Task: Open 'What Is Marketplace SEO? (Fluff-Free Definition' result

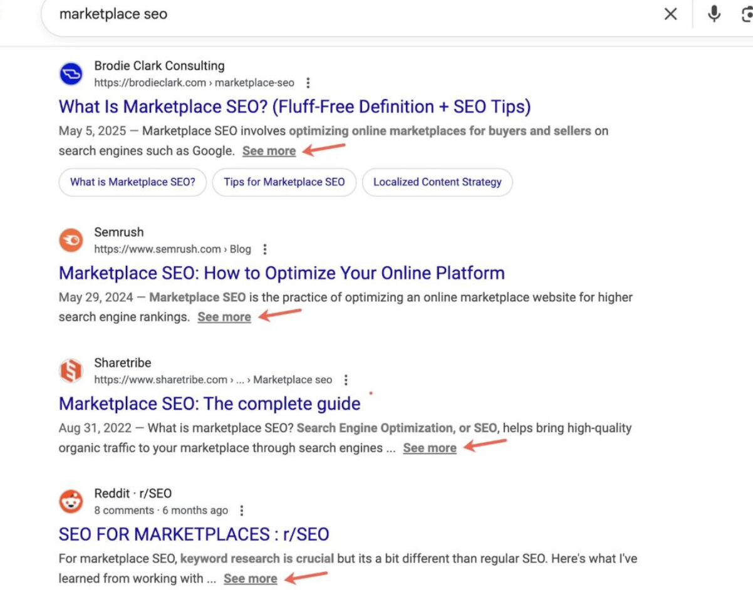Action: pos(294,106)
